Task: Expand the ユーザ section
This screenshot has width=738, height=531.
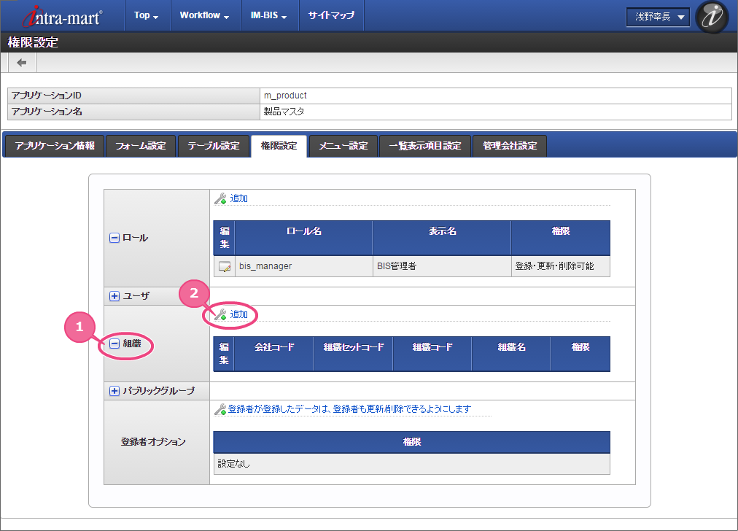Action: pyautogui.click(x=114, y=296)
